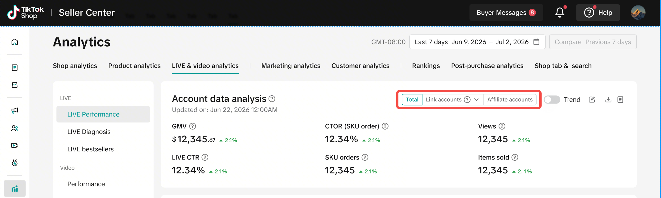
Task: Open the video camera icon in sidebar
Action: 15,145
